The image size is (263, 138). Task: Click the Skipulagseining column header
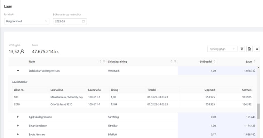pyautogui.click(x=118, y=62)
